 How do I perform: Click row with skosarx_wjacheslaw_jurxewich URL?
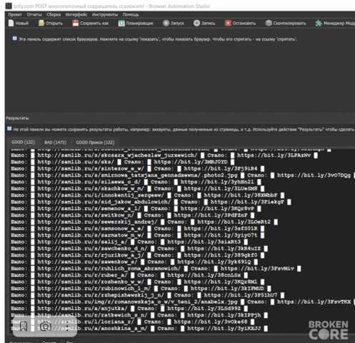point(164,155)
